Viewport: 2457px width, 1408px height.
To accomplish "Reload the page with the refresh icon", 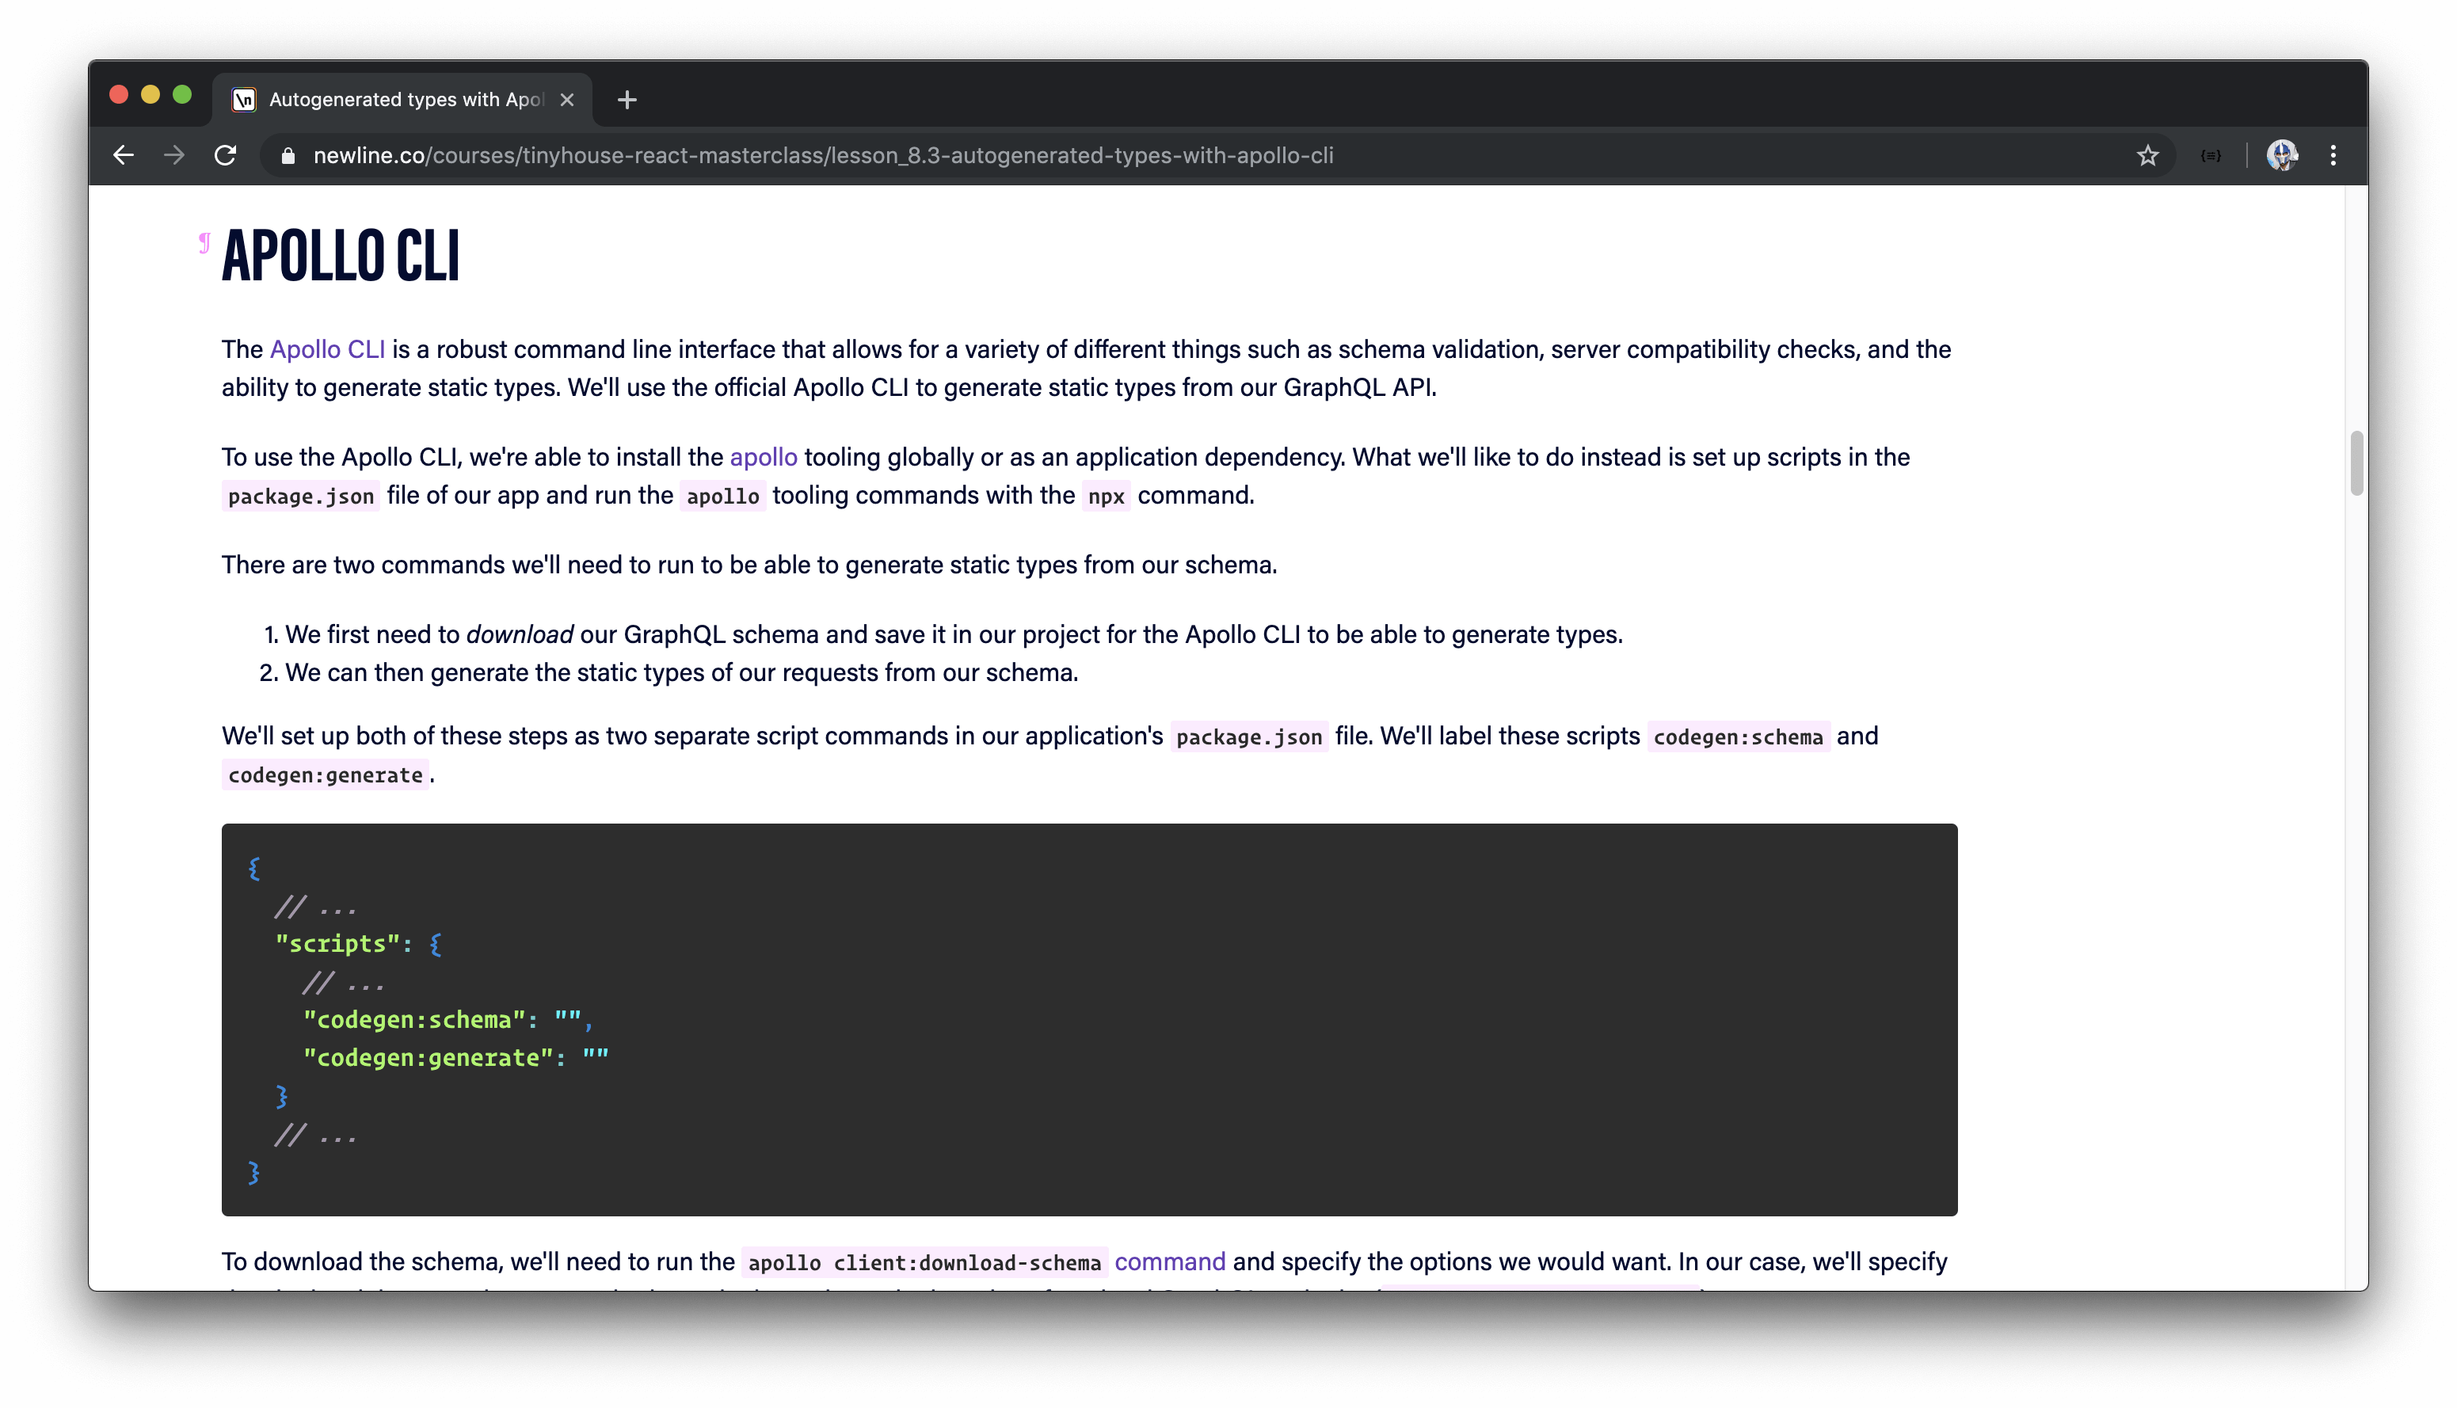I will (x=225, y=156).
